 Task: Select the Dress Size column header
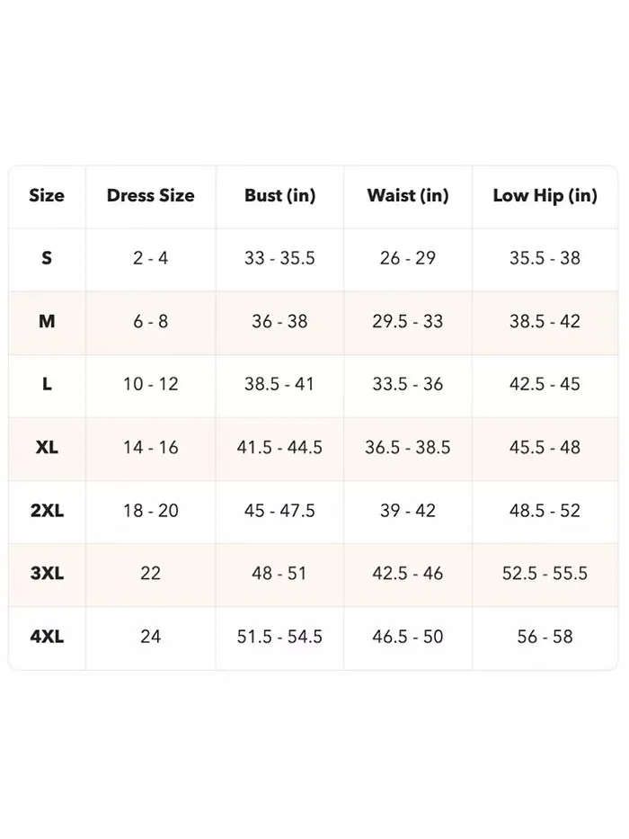[151, 195]
